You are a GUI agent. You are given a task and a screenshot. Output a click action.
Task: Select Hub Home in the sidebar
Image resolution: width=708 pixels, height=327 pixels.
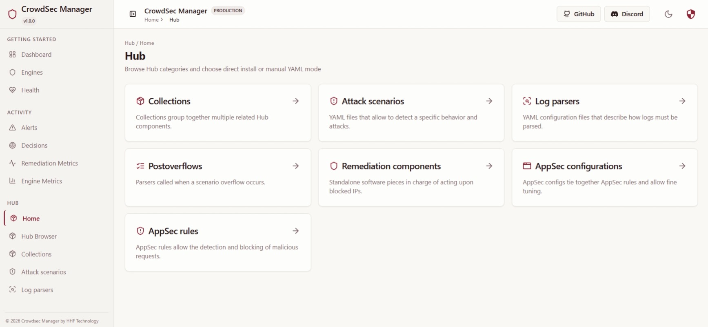57,219
